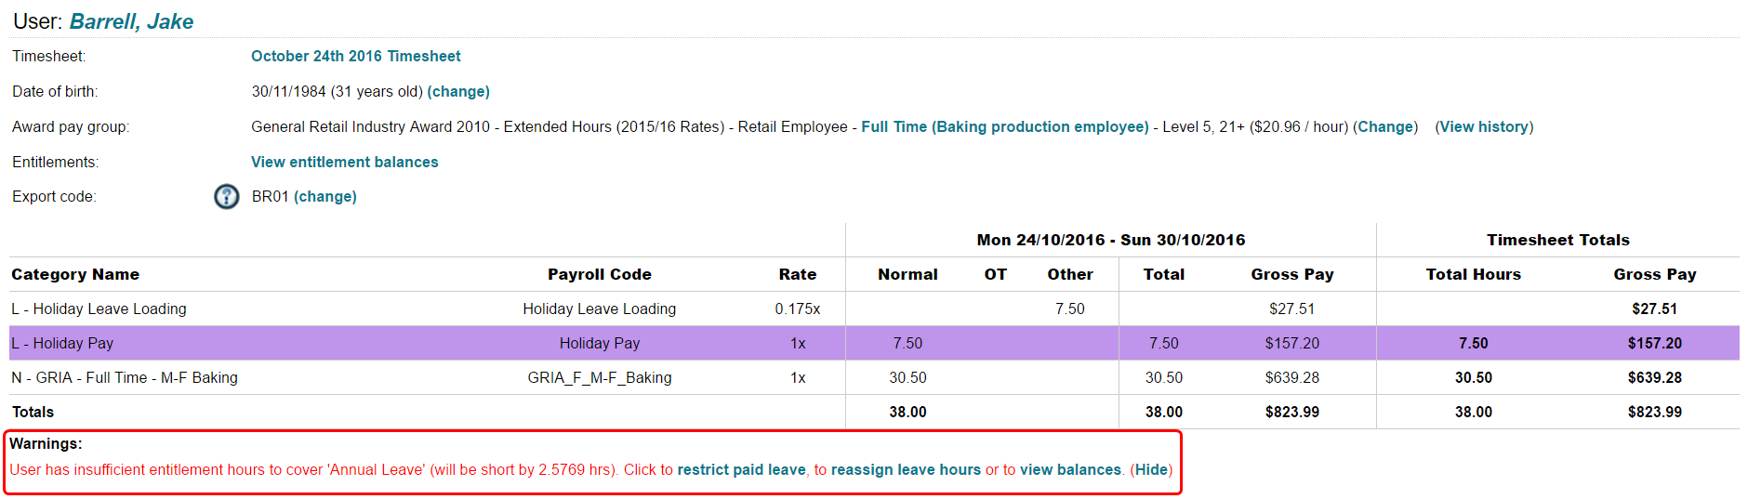
Task: Click reassign leave hours warning link
Action: click(x=906, y=470)
